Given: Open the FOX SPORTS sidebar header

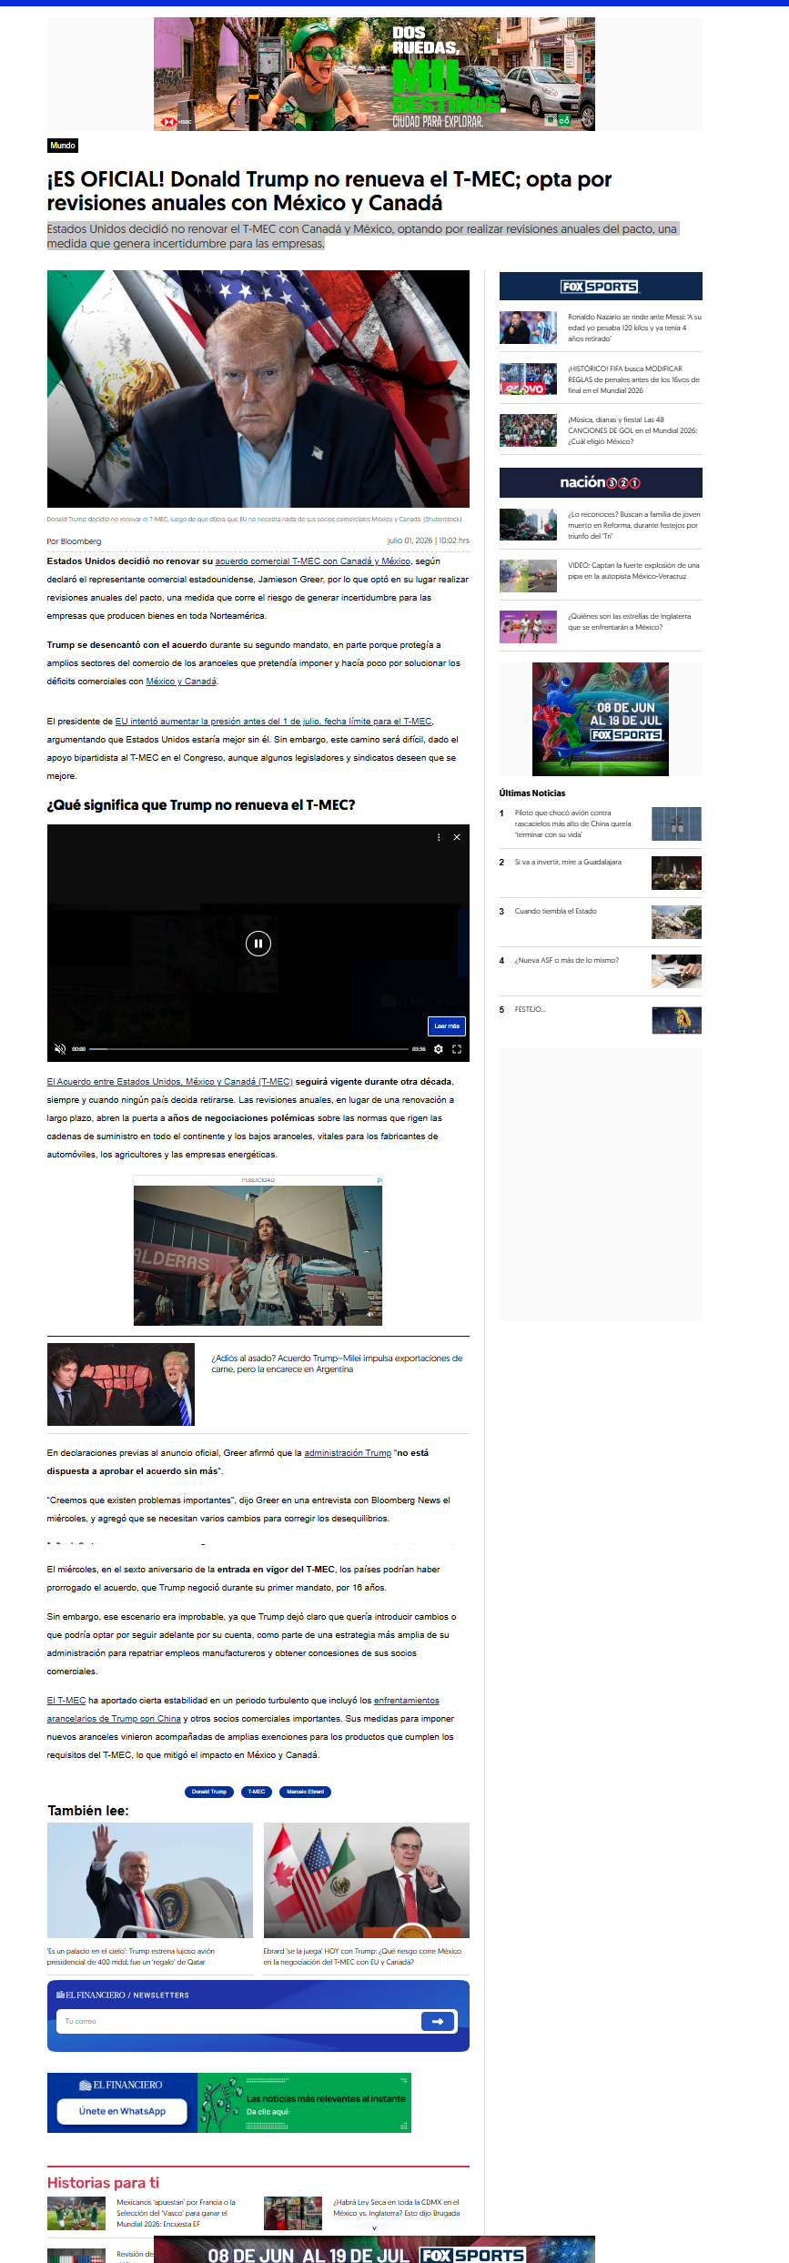Looking at the screenshot, I should (x=601, y=287).
